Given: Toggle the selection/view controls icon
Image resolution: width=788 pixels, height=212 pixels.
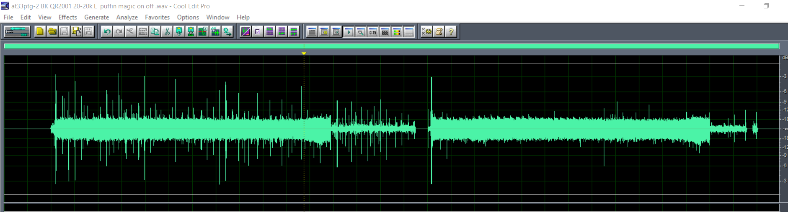Looking at the screenshot, I should coord(385,32).
